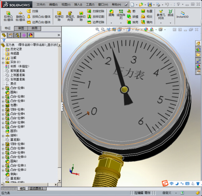Open the 插入 menu
This screenshot has width=202, height=196.
tap(78, 5)
